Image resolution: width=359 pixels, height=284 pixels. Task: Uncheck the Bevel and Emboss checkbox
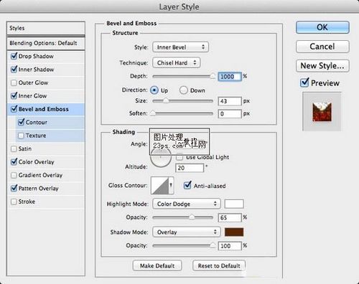tap(14, 109)
